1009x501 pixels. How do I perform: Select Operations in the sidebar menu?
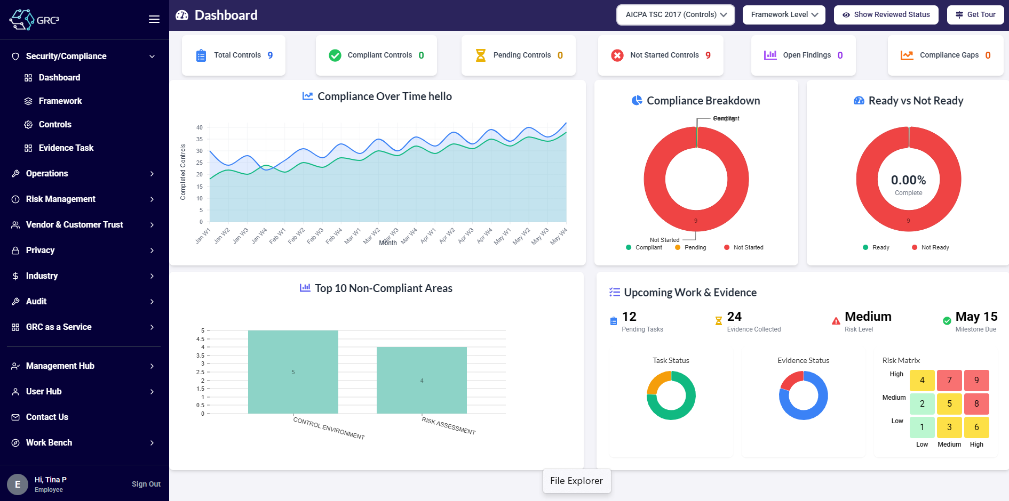(x=46, y=173)
